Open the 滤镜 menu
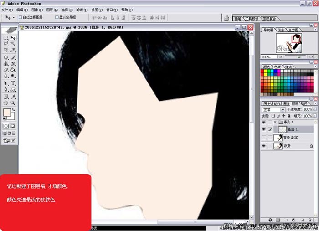This screenshot has width=319, height=231. pos(82,10)
